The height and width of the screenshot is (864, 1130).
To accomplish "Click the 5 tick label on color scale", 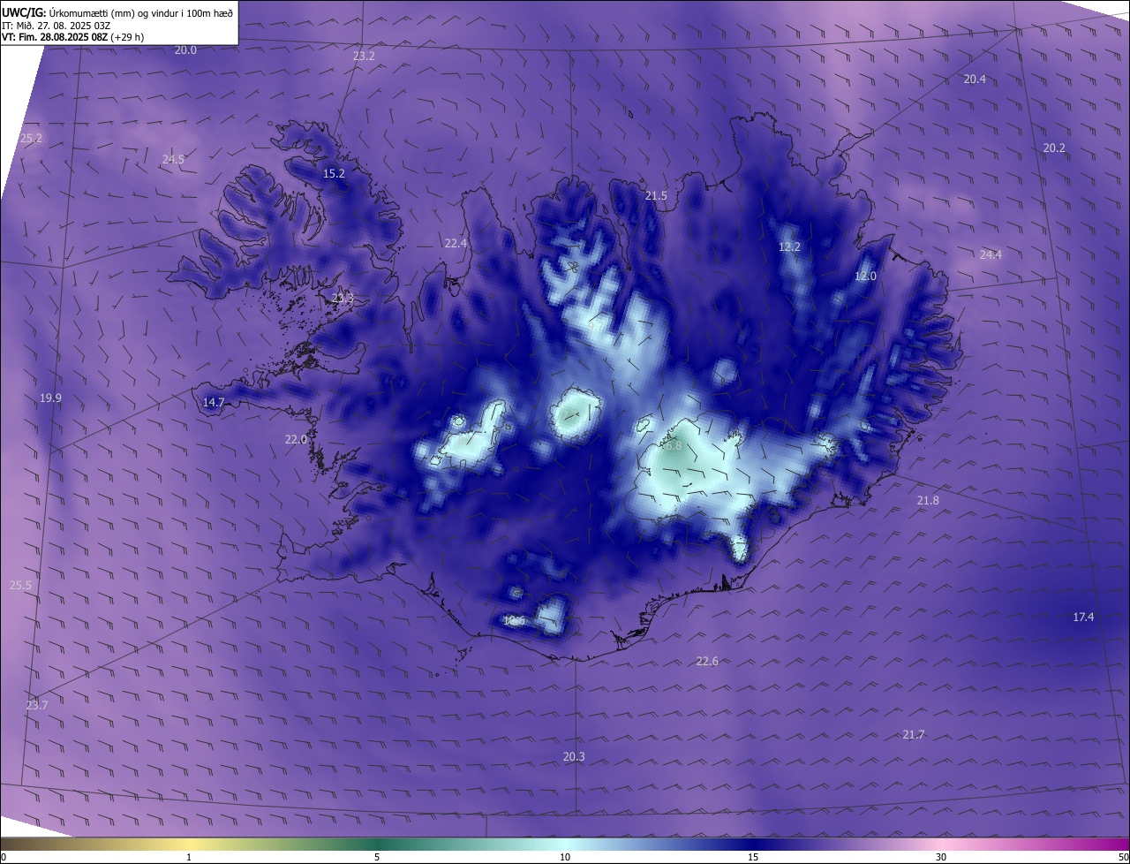I will click(x=377, y=857).
